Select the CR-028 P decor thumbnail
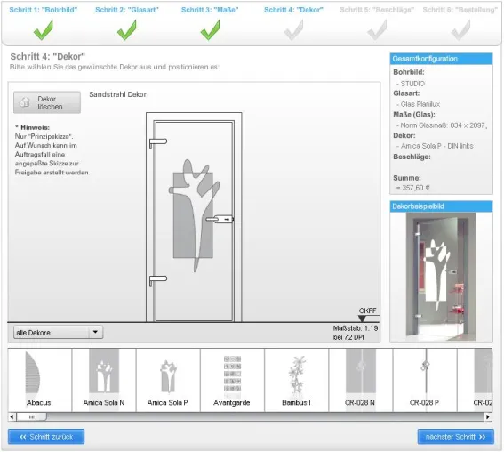504x452 pixels. pos(425,380)
